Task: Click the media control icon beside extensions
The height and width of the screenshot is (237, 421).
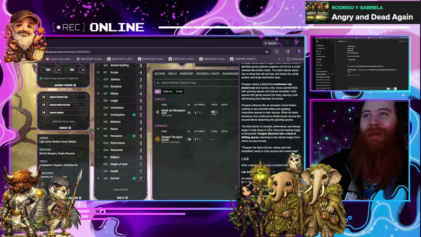Action: 287,52
